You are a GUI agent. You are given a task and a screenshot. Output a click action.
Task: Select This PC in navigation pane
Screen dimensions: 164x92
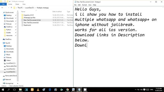8,43
